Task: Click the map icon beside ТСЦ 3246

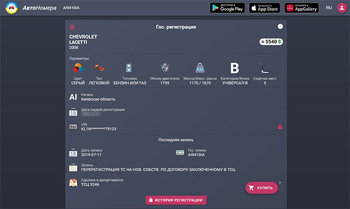Action: (73, 182)
